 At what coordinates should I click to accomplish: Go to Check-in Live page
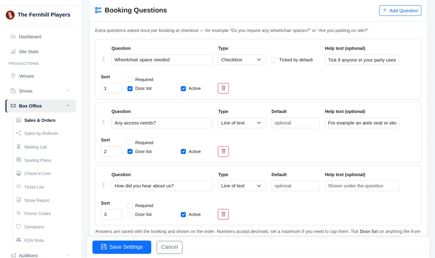(37, 174)
